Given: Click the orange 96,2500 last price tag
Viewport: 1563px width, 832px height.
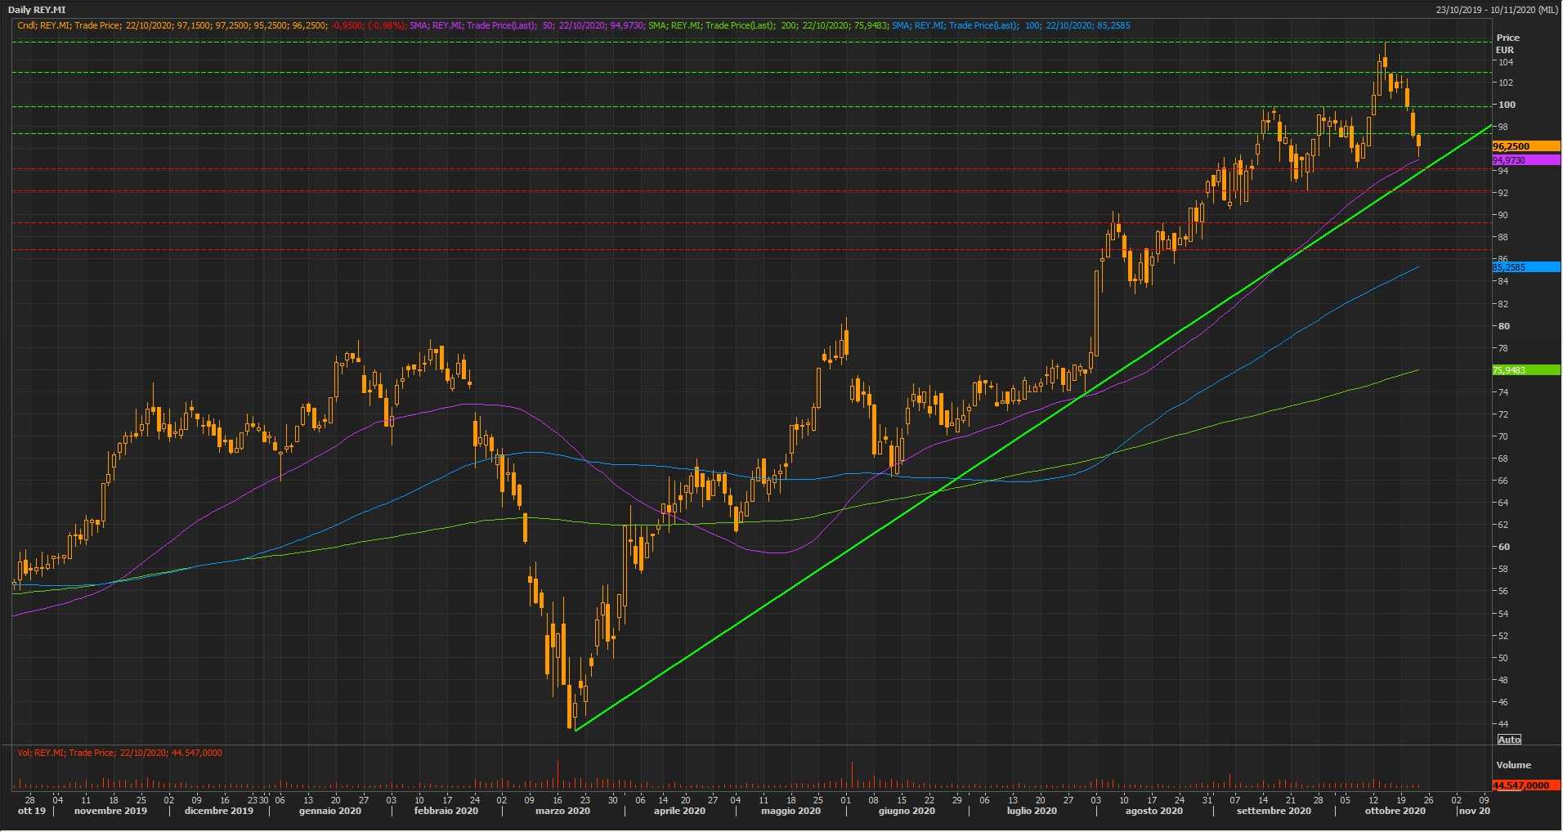Looking at the screenshot, I should point(1525,146).
